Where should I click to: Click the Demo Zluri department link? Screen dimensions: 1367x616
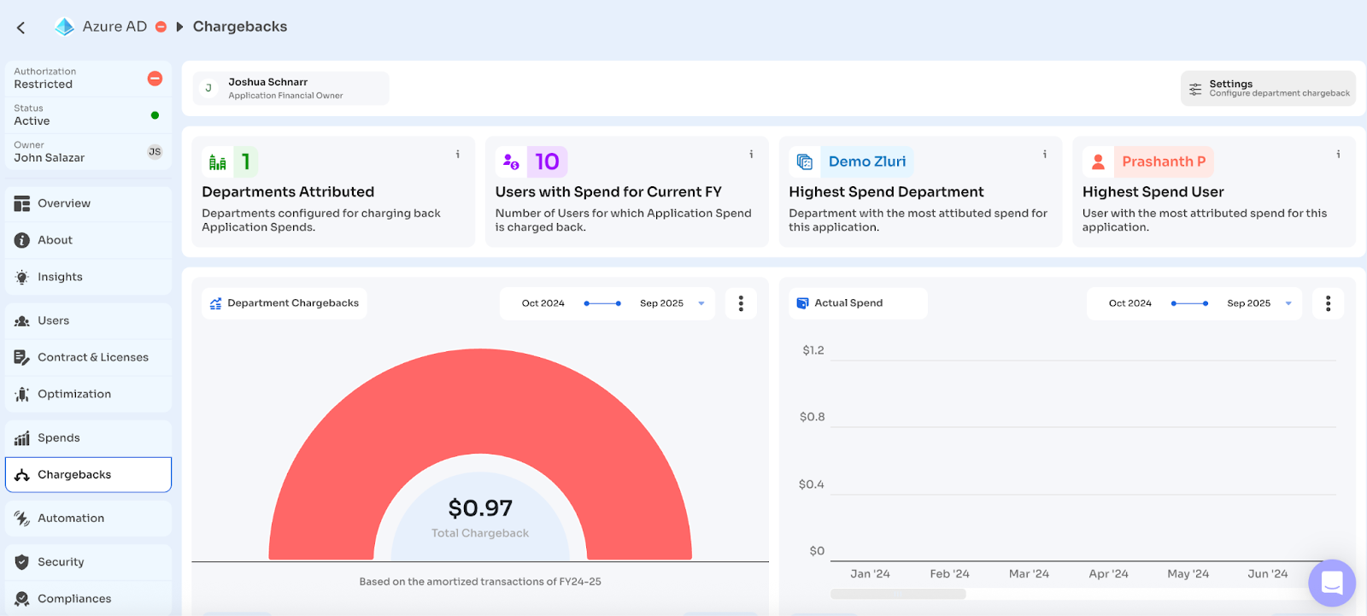point(867,161)
